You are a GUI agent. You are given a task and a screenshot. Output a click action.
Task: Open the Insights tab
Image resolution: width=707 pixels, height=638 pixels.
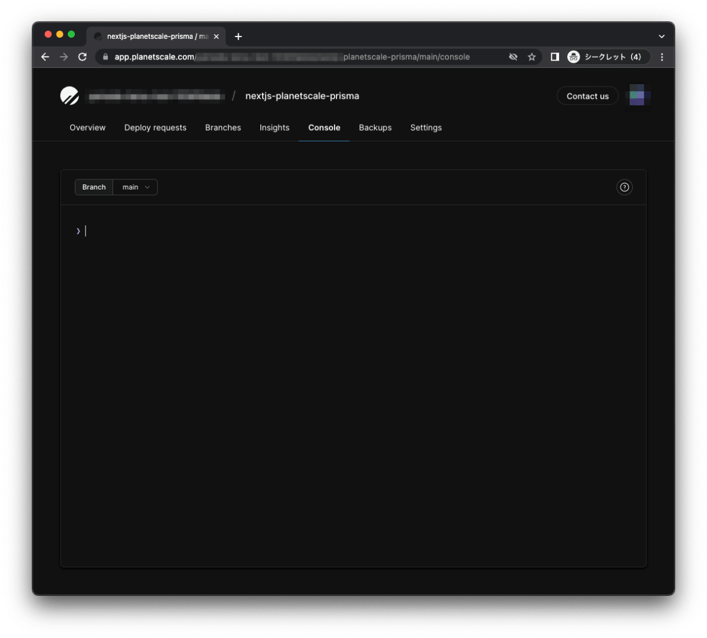275,128
